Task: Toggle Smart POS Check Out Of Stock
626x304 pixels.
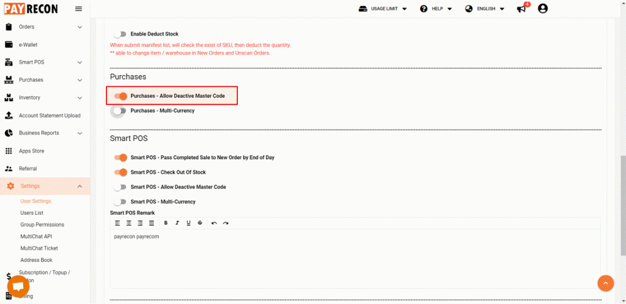Action: click(x=120, y=172)
